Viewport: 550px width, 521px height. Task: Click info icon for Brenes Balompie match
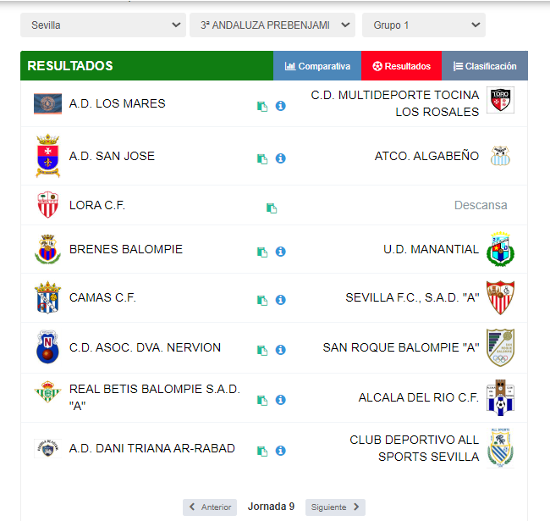coord(281,252)
